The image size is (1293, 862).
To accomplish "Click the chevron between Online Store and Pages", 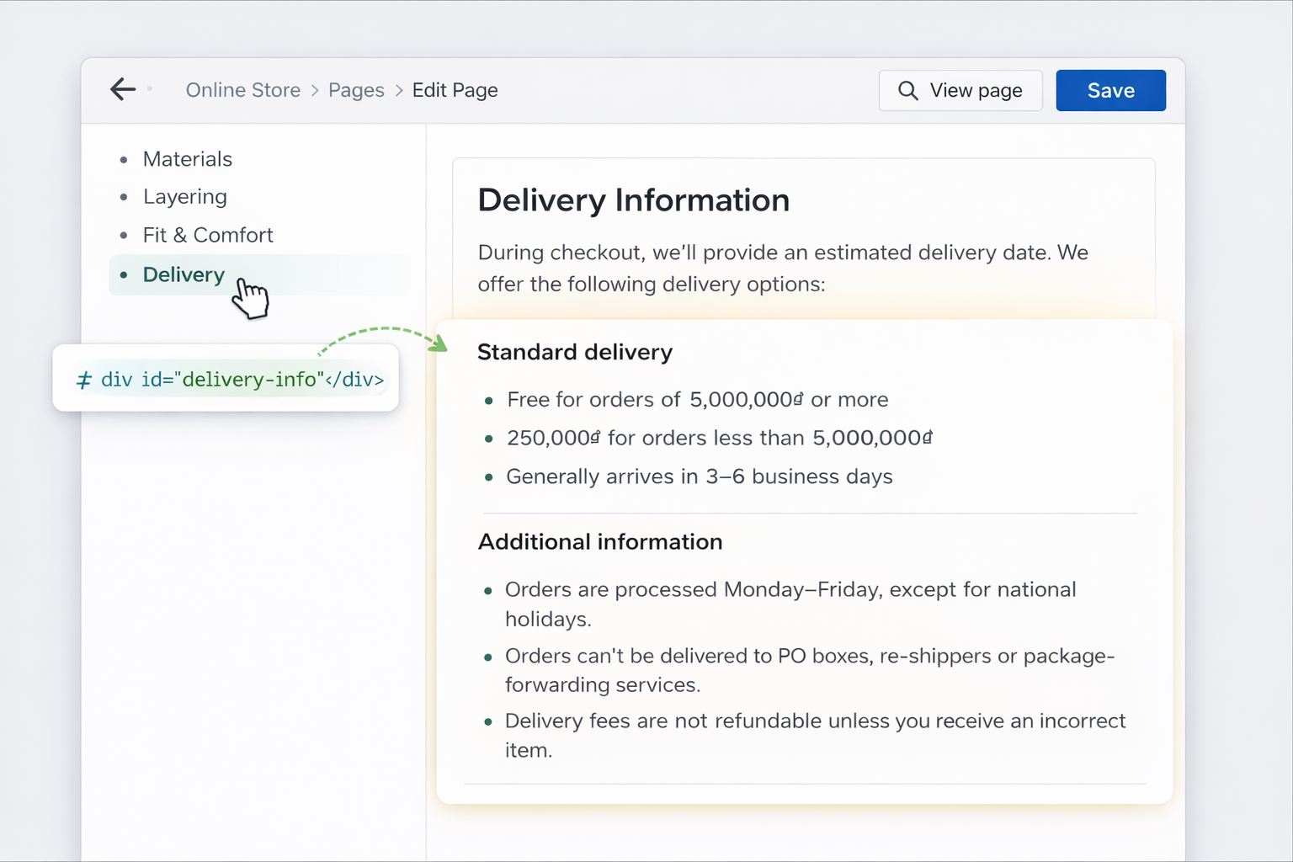I will [x=313, y=90].
